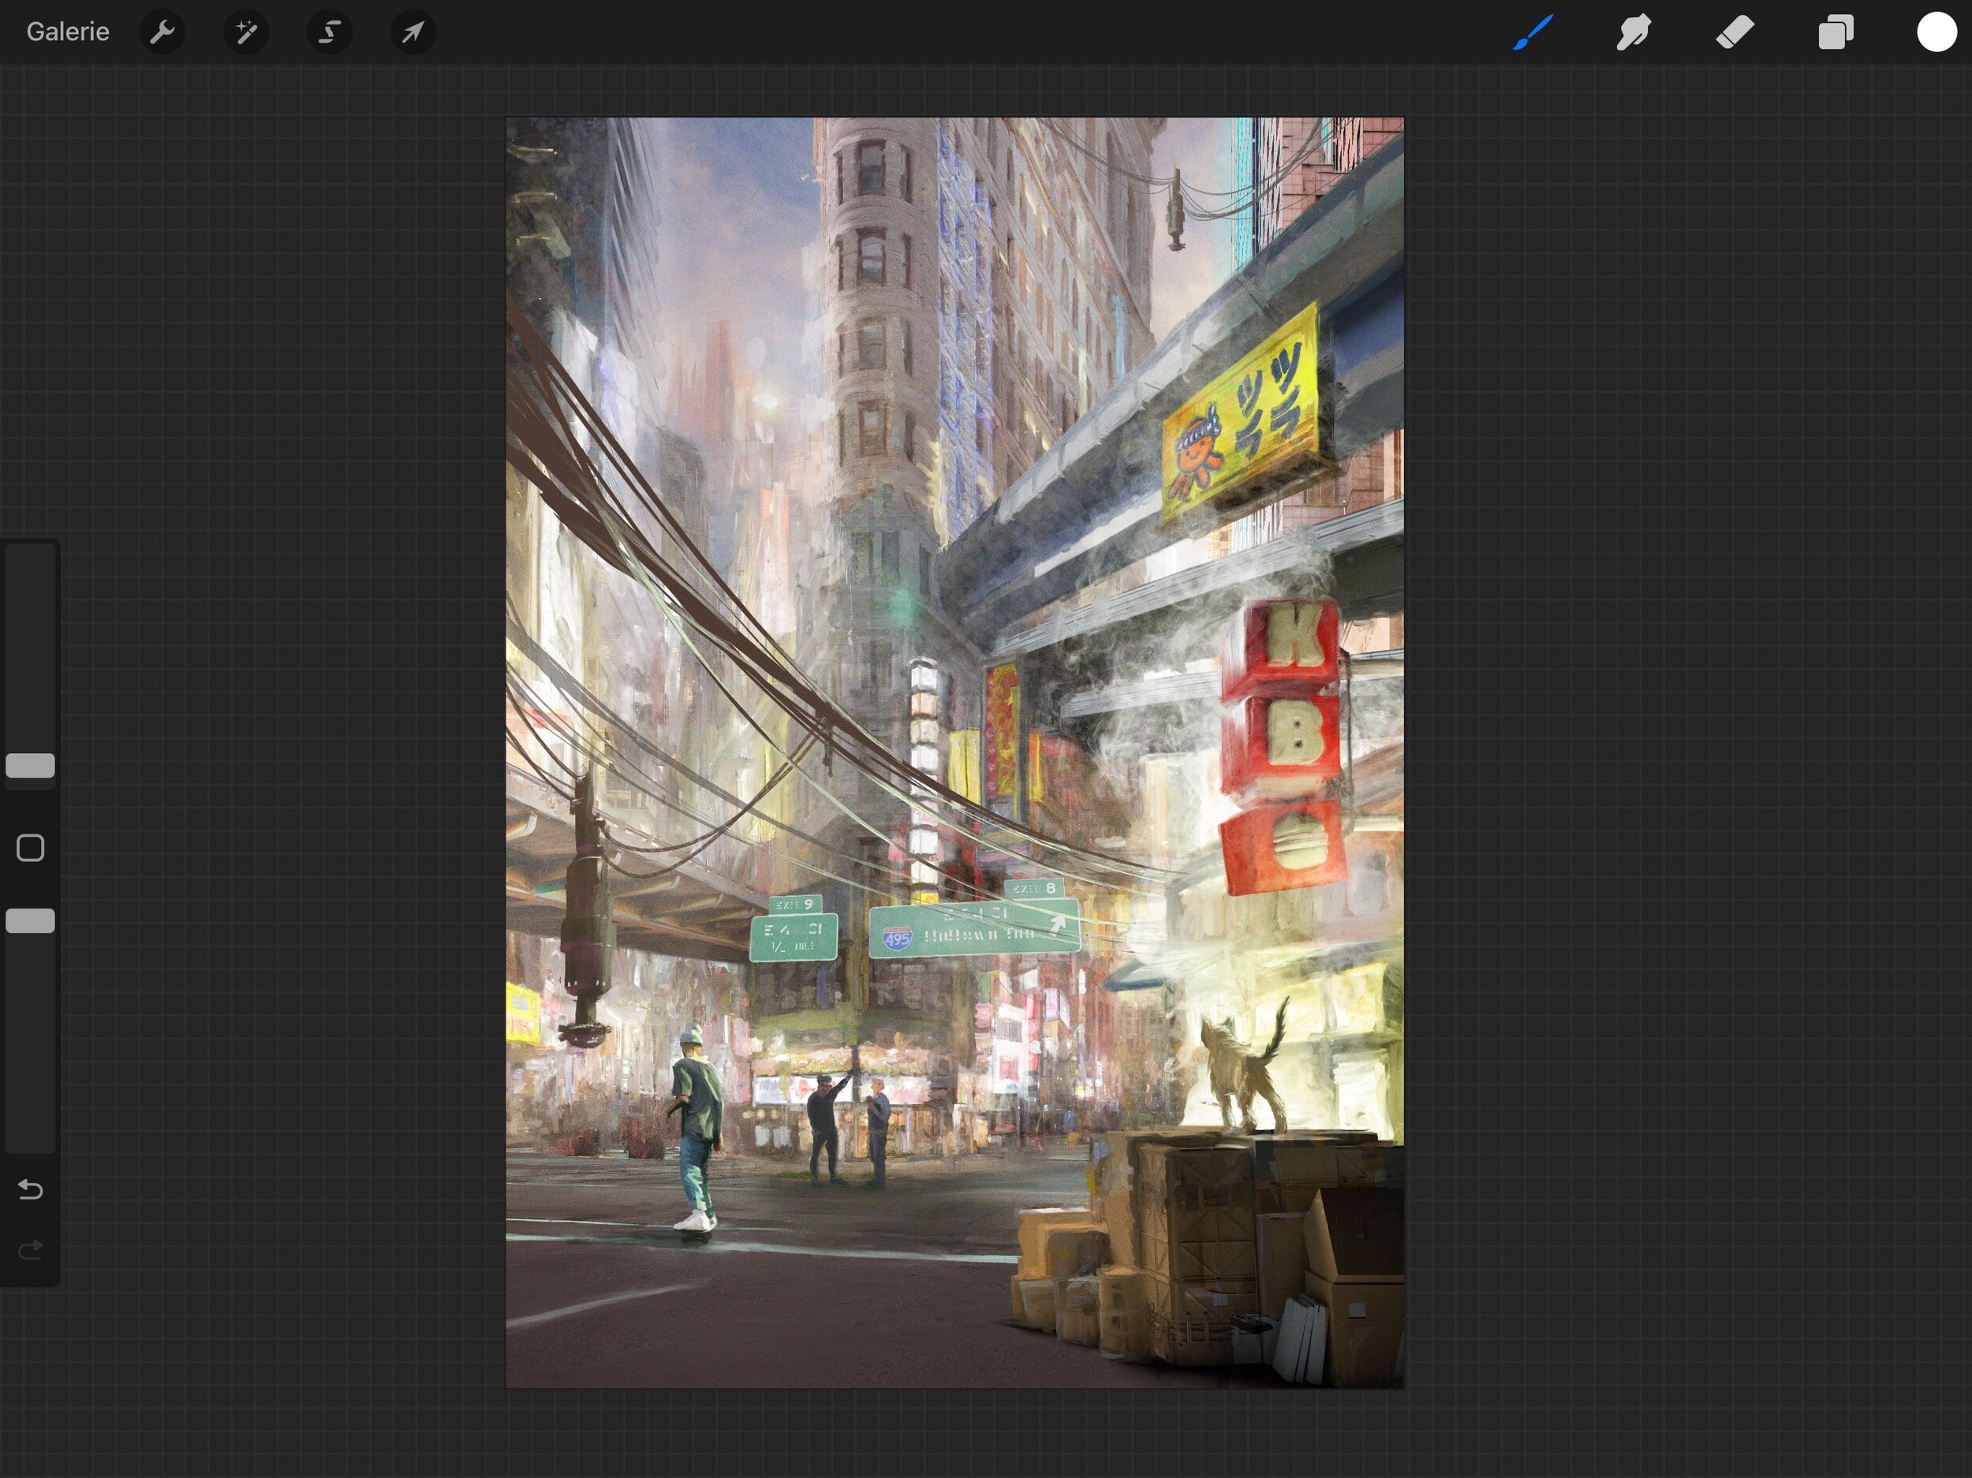The image size is (1972, 1478).
Task: Open the Galerie view
Action: click(68, 32)
